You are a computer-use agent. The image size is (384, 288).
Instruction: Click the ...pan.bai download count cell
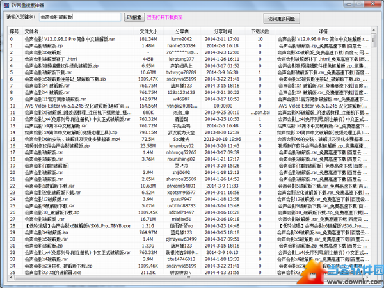click(260, 112)
